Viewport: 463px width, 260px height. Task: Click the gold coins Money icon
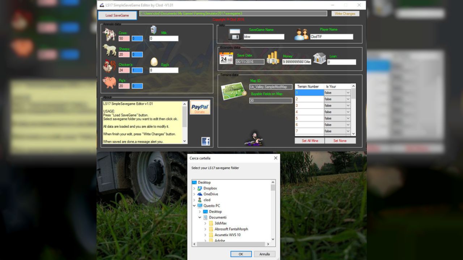(x=273, y=58)
